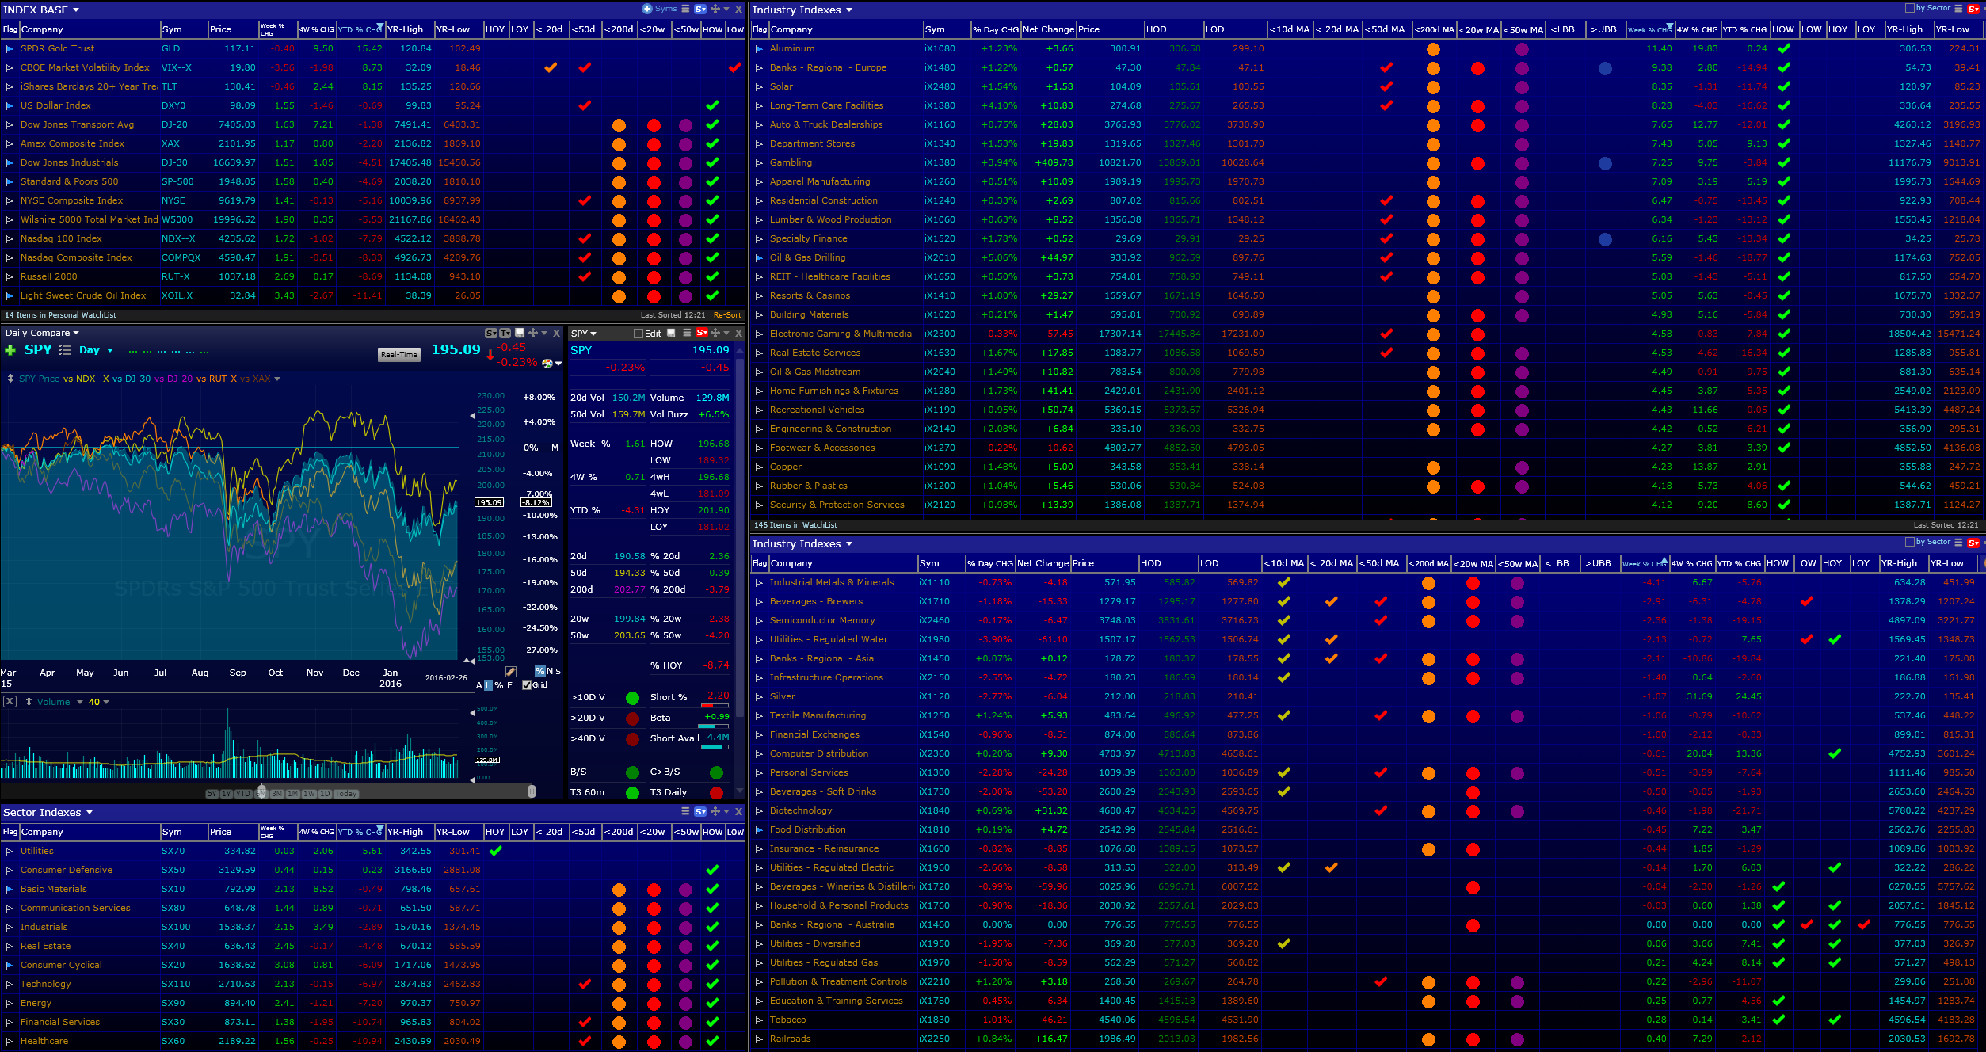Screen dimensions: 1986x1052
Task: Select the A scale toggle
Action: [479, 685]
